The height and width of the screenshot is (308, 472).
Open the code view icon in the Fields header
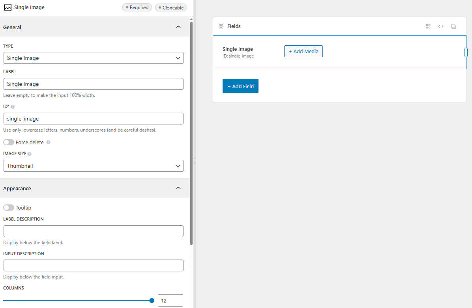pyautogui.click(x=441, y=26)
